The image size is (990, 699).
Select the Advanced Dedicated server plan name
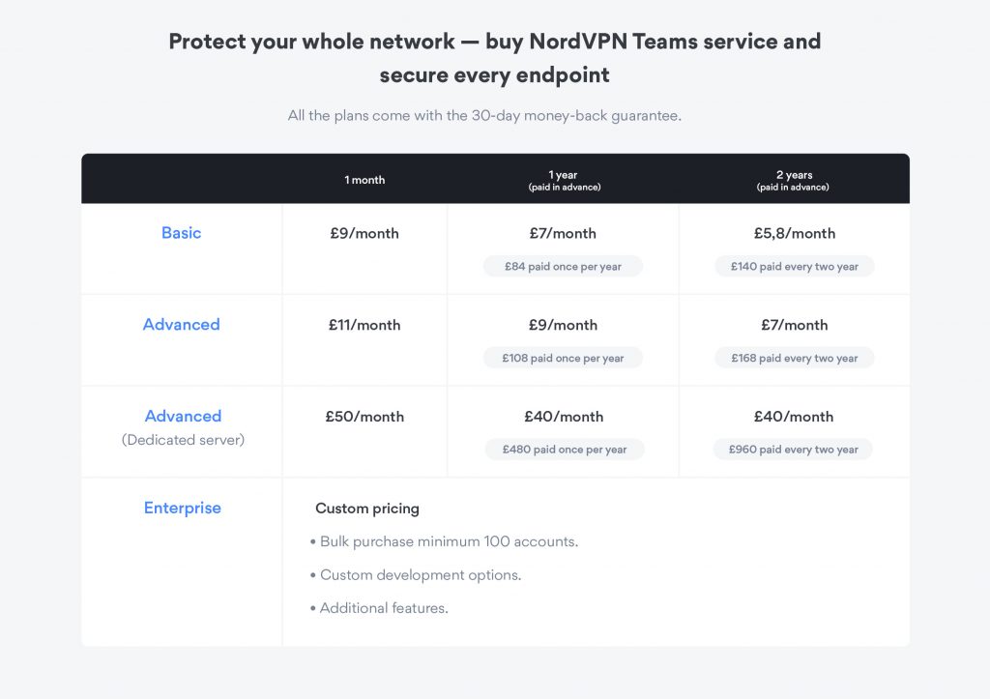coord(183,417)
